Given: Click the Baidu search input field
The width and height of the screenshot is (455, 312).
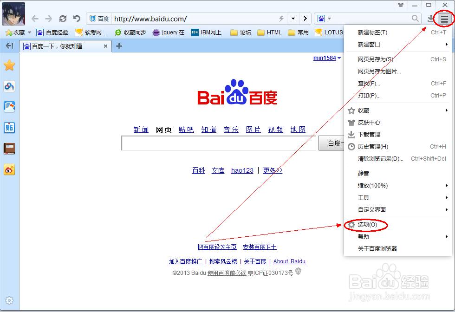Looking at the screenshot, I should [219, 143].
